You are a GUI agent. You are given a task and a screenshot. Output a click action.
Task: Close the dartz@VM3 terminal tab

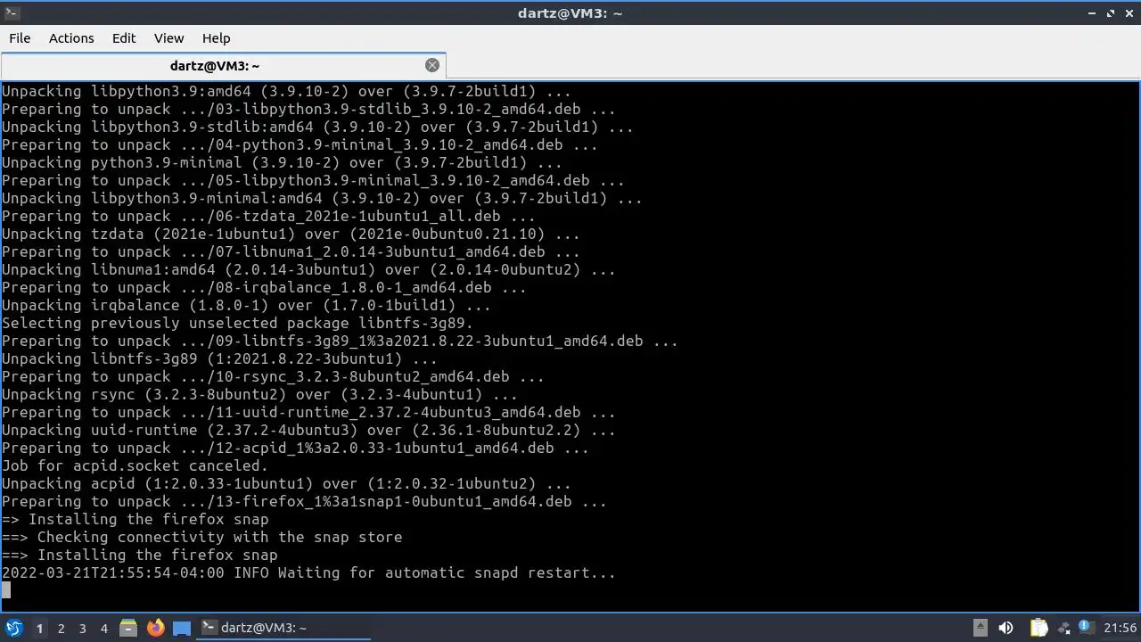432,65
